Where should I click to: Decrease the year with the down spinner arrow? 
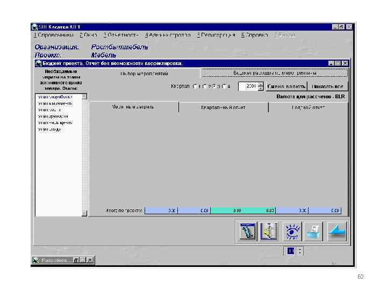(261, 89)
